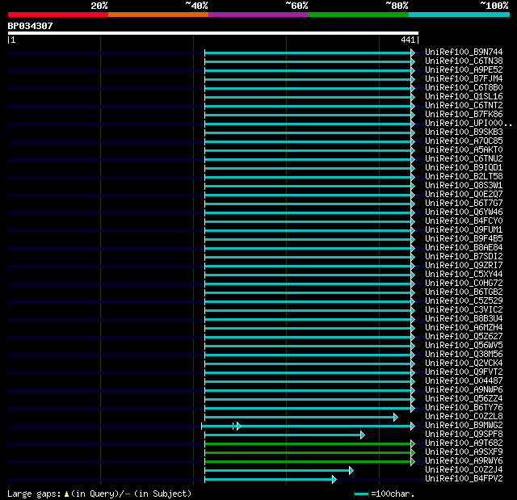
Task: Open the UniRef100_C6T8B0 entry
Action: pos(464,88)
